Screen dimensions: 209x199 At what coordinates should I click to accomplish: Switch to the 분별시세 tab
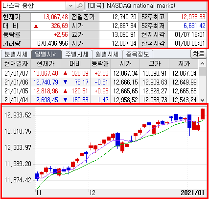[16, 54]
